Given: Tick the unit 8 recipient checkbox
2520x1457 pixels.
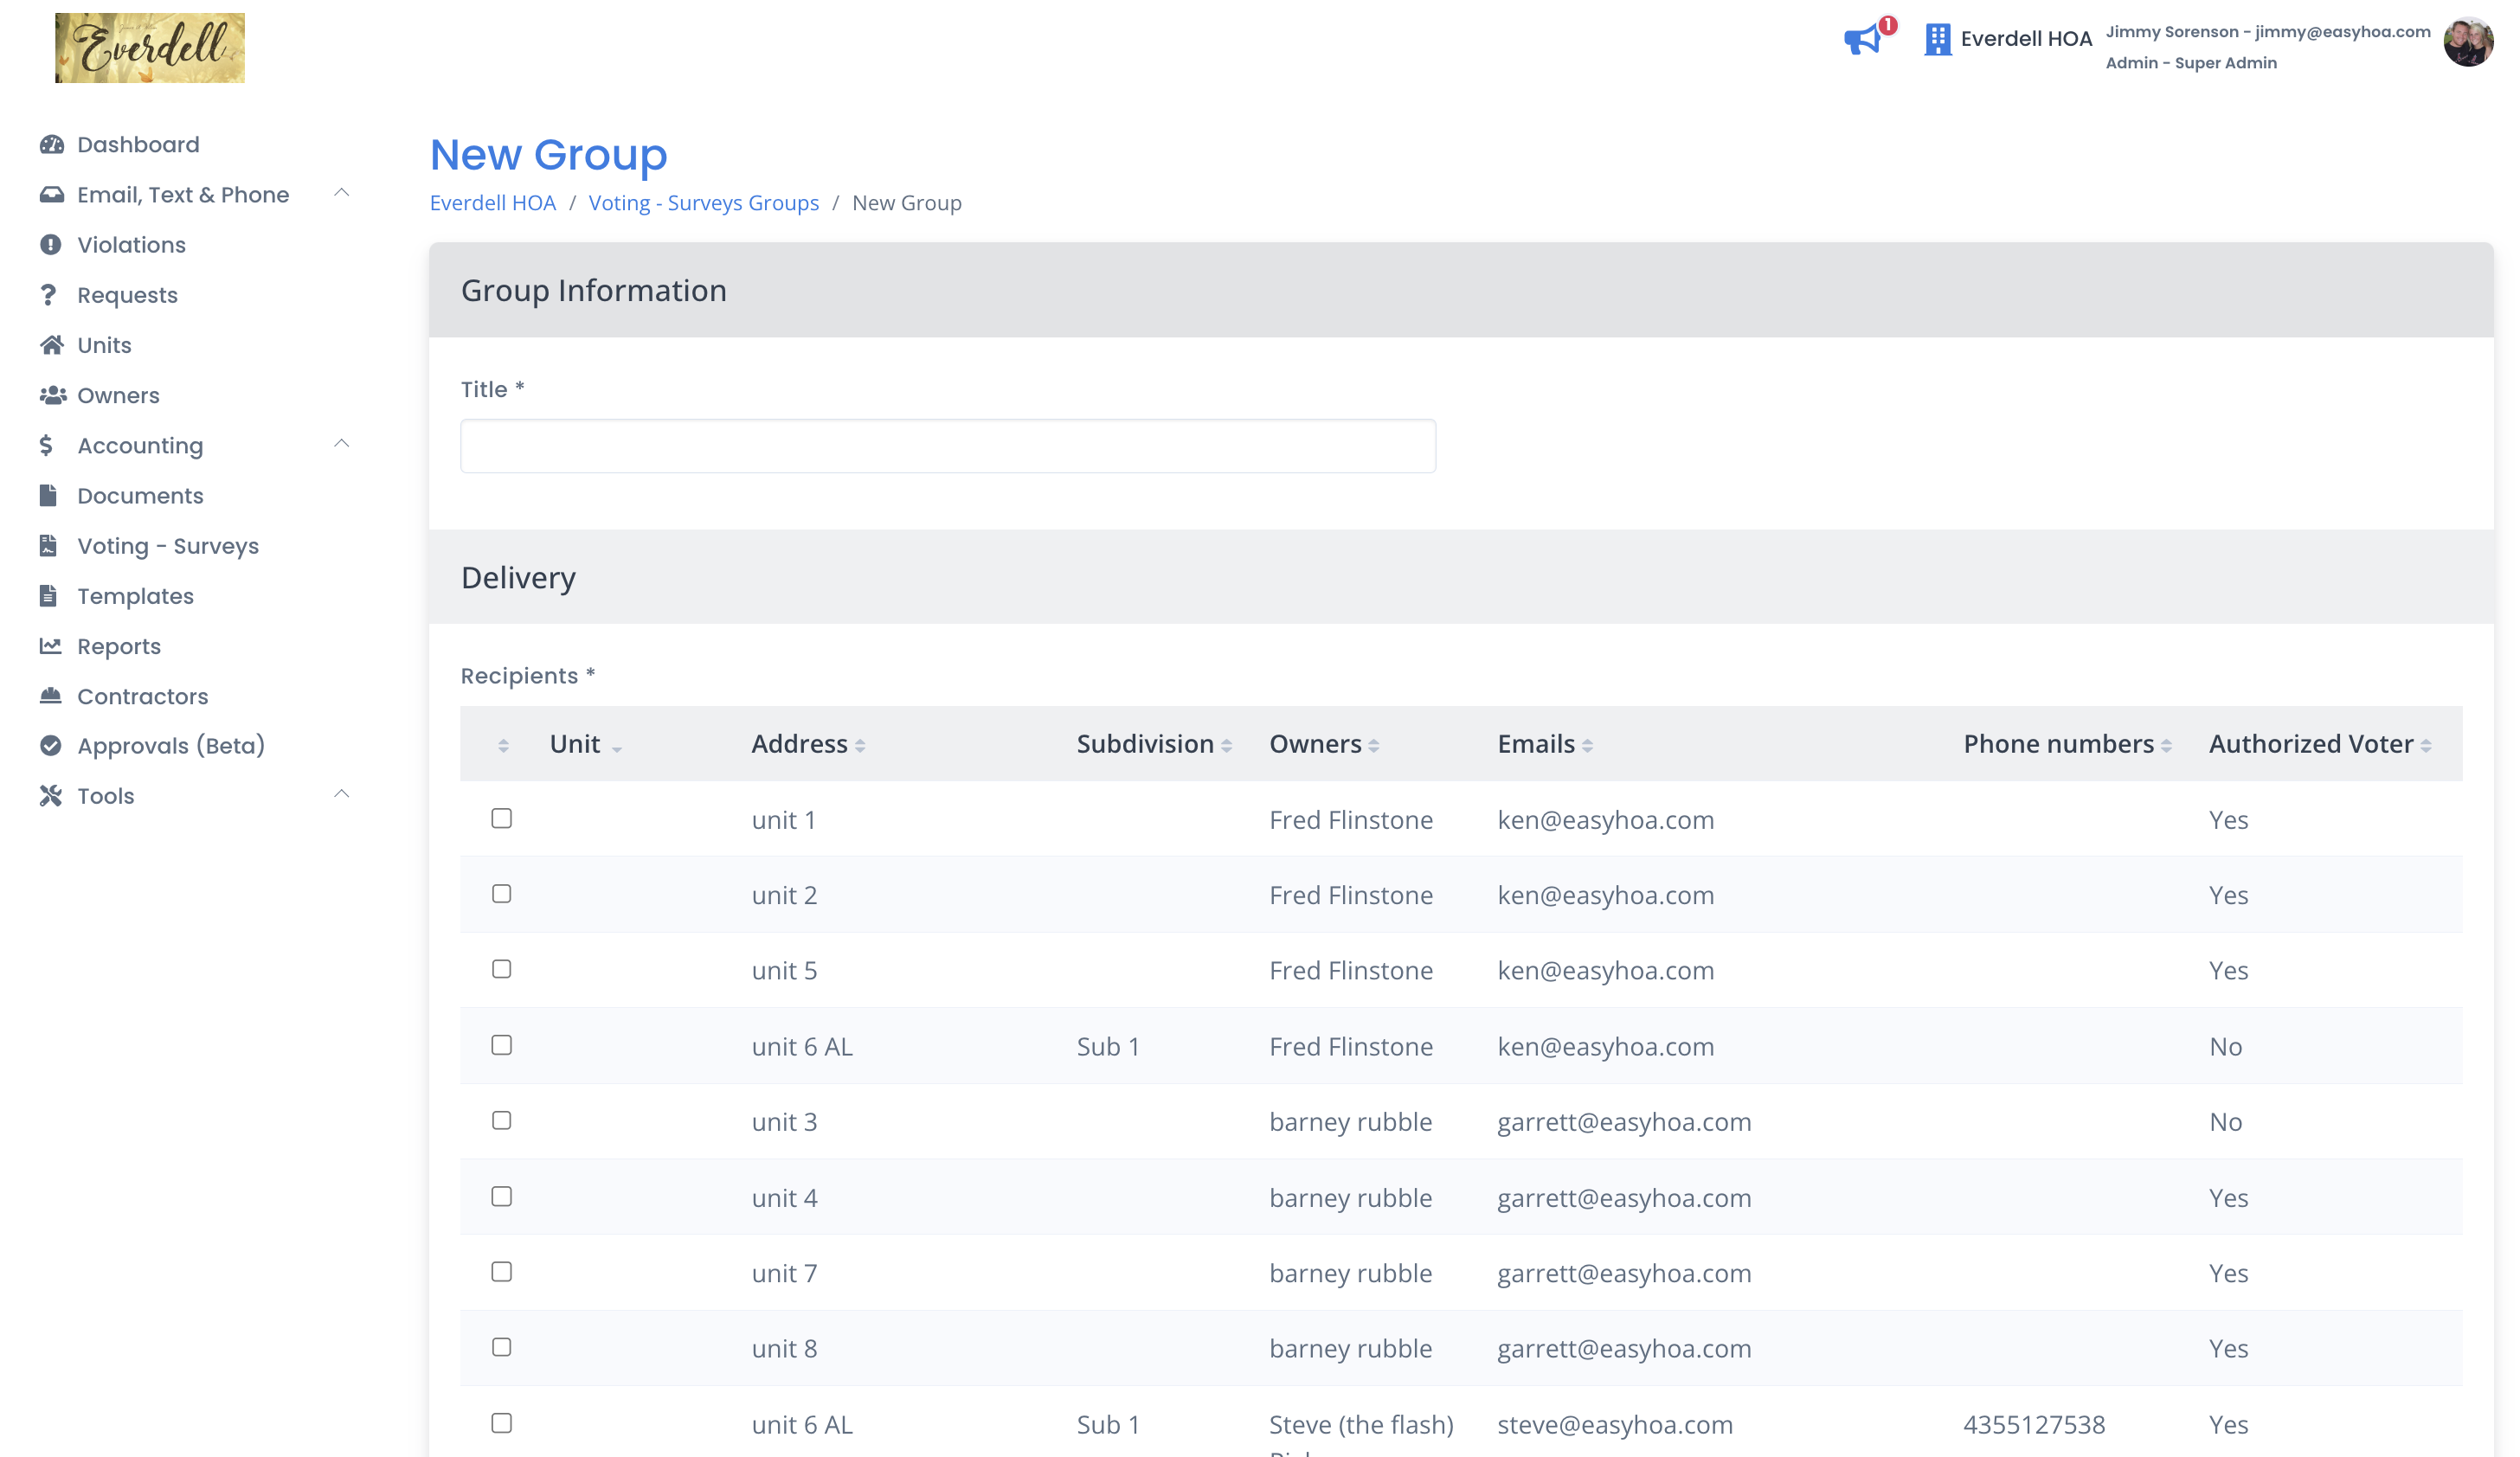Looking at the screenshot, I should point(502,1347).
